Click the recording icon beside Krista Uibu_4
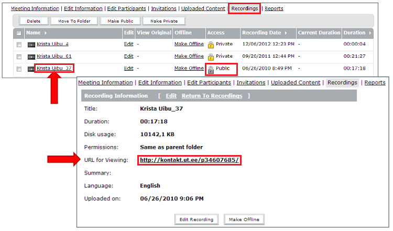Viewport: 393px width, 231px height. click(x=31, y=45)
